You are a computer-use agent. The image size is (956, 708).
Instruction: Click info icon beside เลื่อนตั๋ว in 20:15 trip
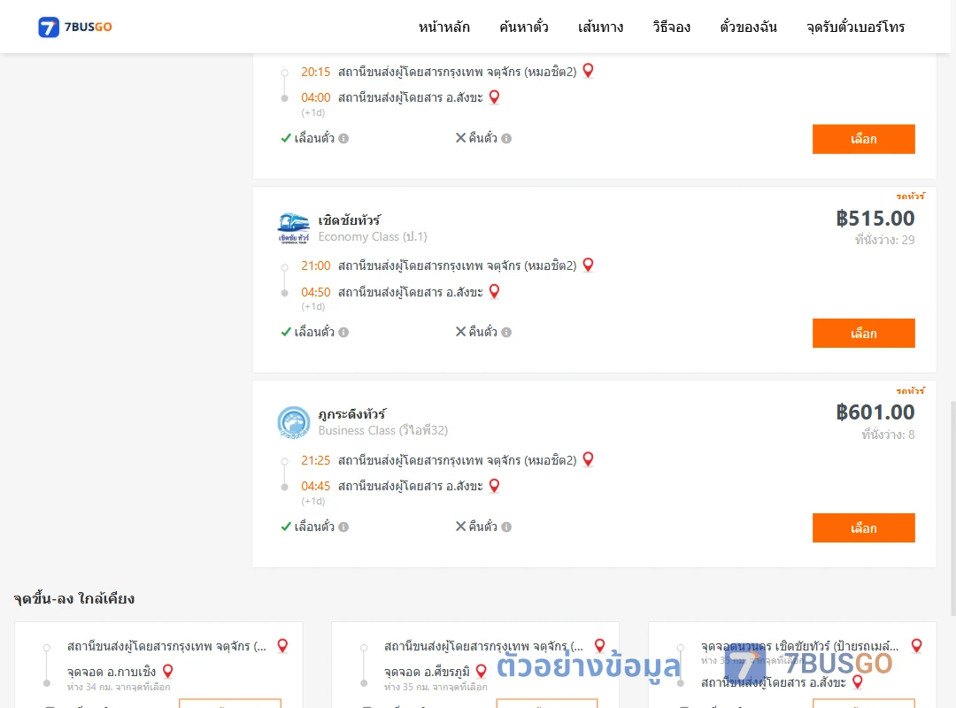click(343, 138)
